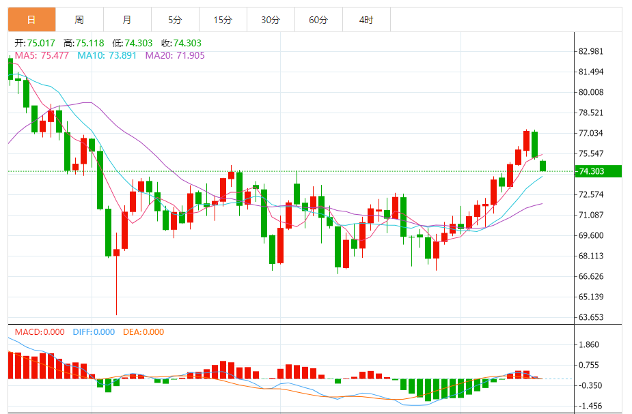Screen dimensions: 632x414
Task: Click the 82.981 price axis label
Action: (x=591, y=52)
